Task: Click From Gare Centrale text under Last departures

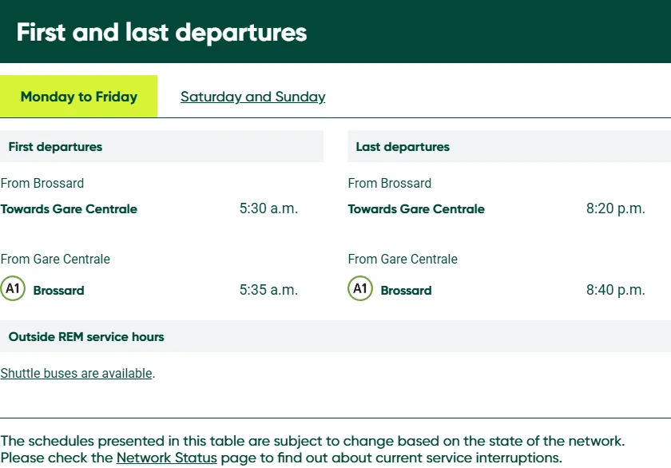Action: tap(403, 259)
